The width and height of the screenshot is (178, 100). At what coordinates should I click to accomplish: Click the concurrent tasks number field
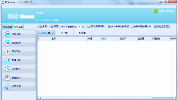80,27
